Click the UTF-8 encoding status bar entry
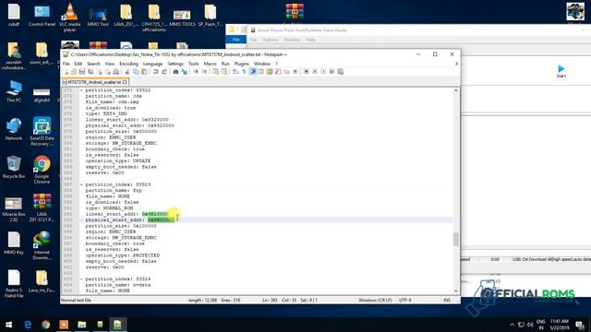The height and width of the screenshot is (332, 591). (405, 301)
